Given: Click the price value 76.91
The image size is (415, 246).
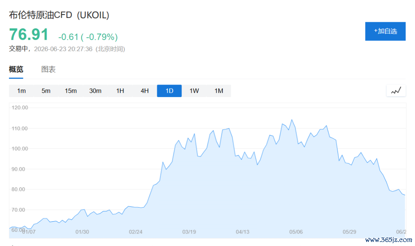Looking at the screenshot, I should click(x=29, y=35).
